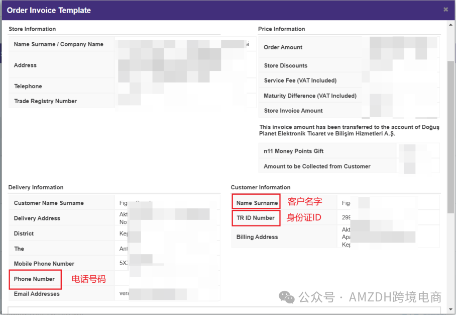The image size is (456, 315).
Task: Click the Email Addresses row label
Action: (37, 294)
